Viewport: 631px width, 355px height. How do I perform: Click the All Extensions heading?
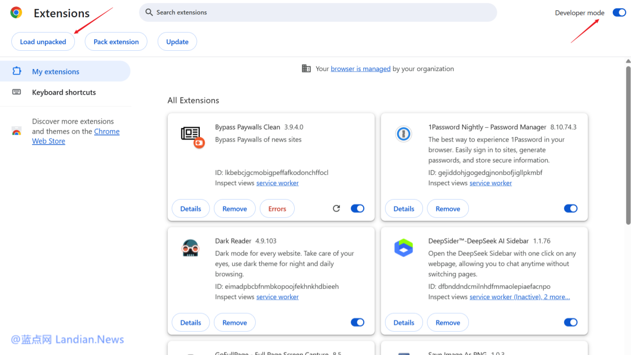(x=193, y=100)
